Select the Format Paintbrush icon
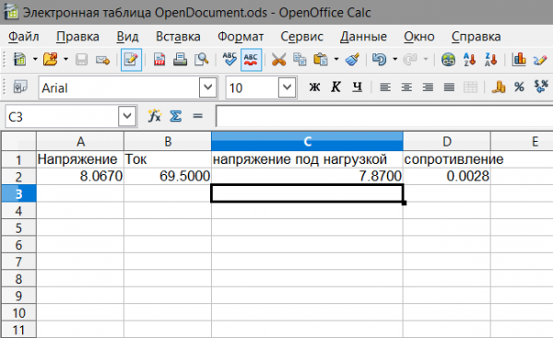The height and width of the screenshot is (338, 553). pos(352,60)
